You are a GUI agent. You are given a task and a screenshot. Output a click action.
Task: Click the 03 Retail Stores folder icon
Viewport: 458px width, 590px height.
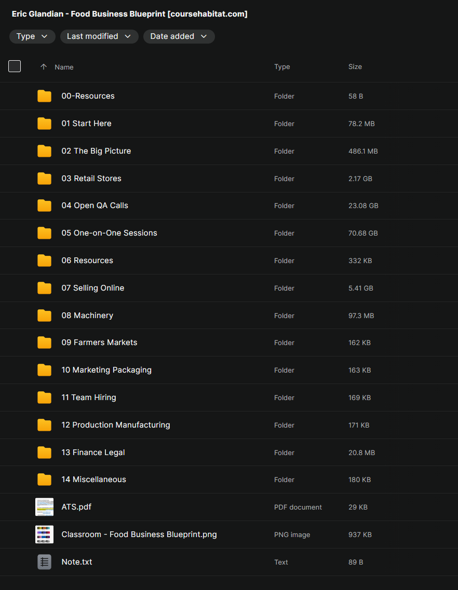[x=44, y=179]
